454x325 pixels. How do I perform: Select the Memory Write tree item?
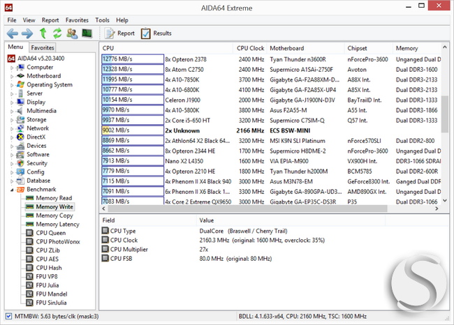[50, 206]
